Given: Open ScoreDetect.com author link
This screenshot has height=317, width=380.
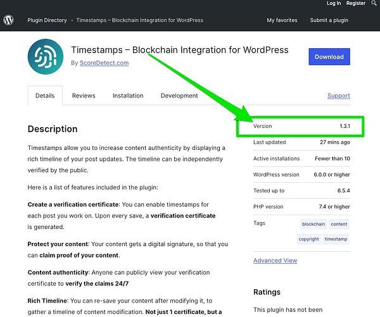Looking at the screenshot, I should click(x=104, y=63).
